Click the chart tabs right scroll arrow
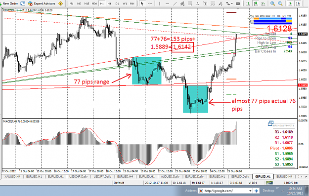The height and width of the screenshot is (196, 309). (306, 177)
